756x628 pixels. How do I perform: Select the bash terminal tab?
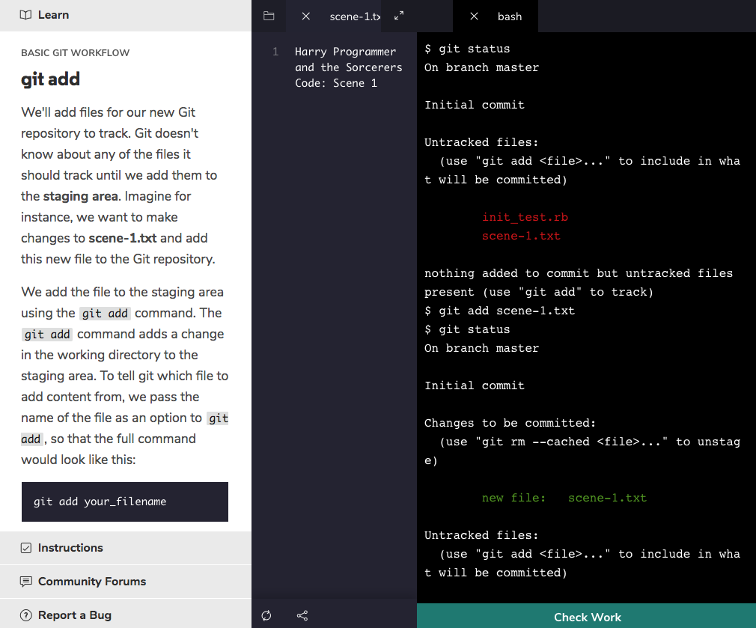point(510,16)
